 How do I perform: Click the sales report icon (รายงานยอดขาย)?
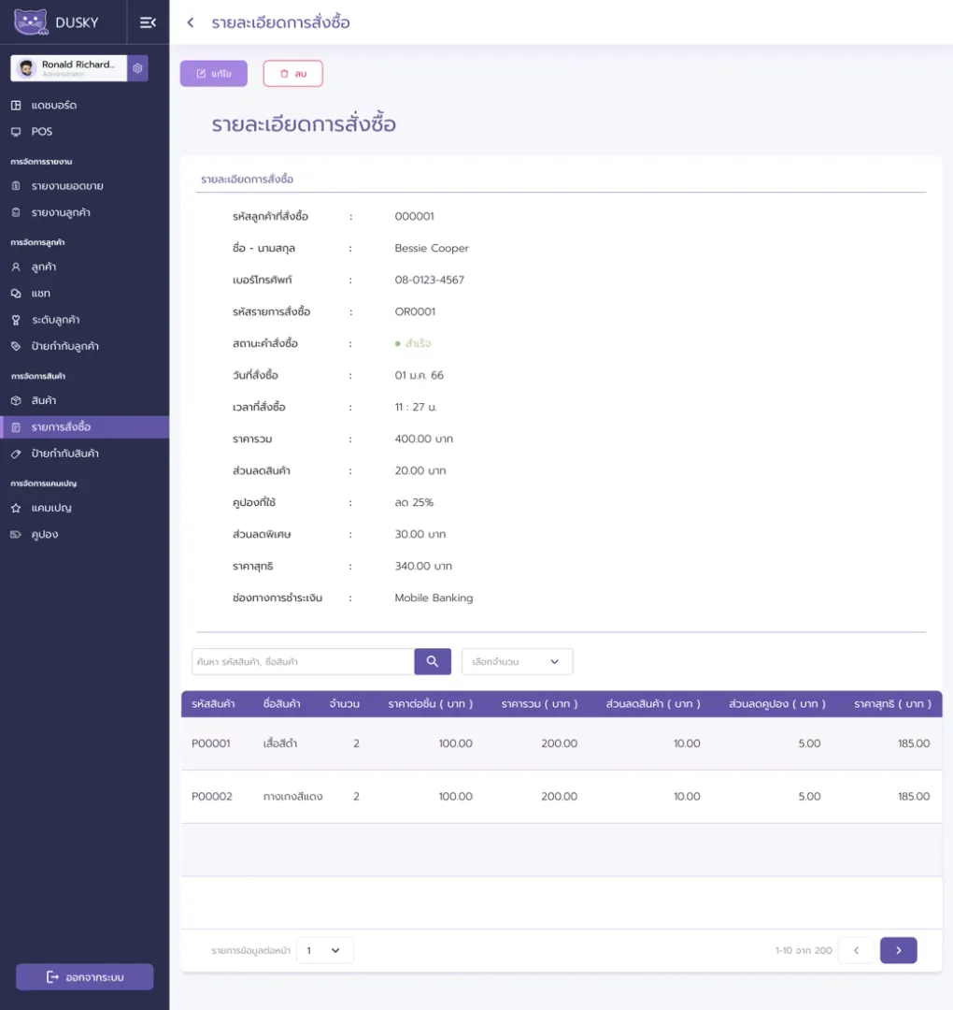16,186
